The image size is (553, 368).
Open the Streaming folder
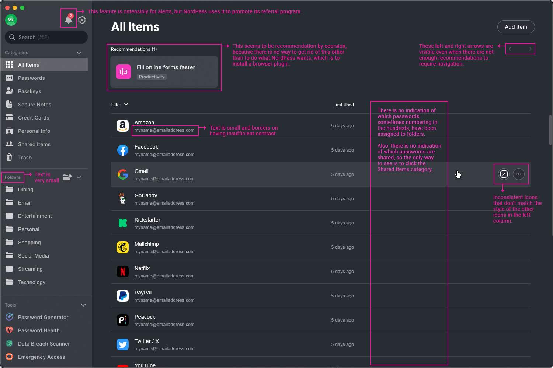pyautogui.click(x=44, y=269)
